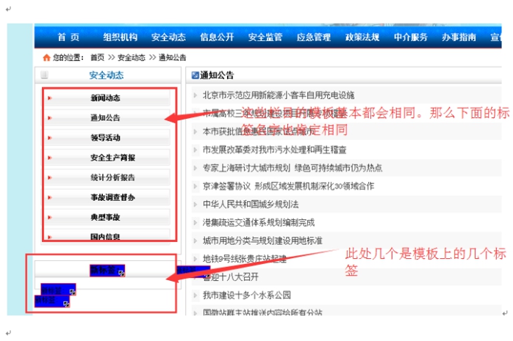Click the red arrow beside 新闻动态
This screenshot has height=341, width=513.
pyautogui.click(x=50, y=98)
